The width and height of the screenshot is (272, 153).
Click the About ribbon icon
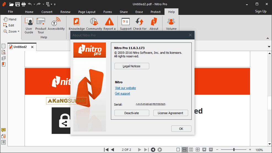154,24
